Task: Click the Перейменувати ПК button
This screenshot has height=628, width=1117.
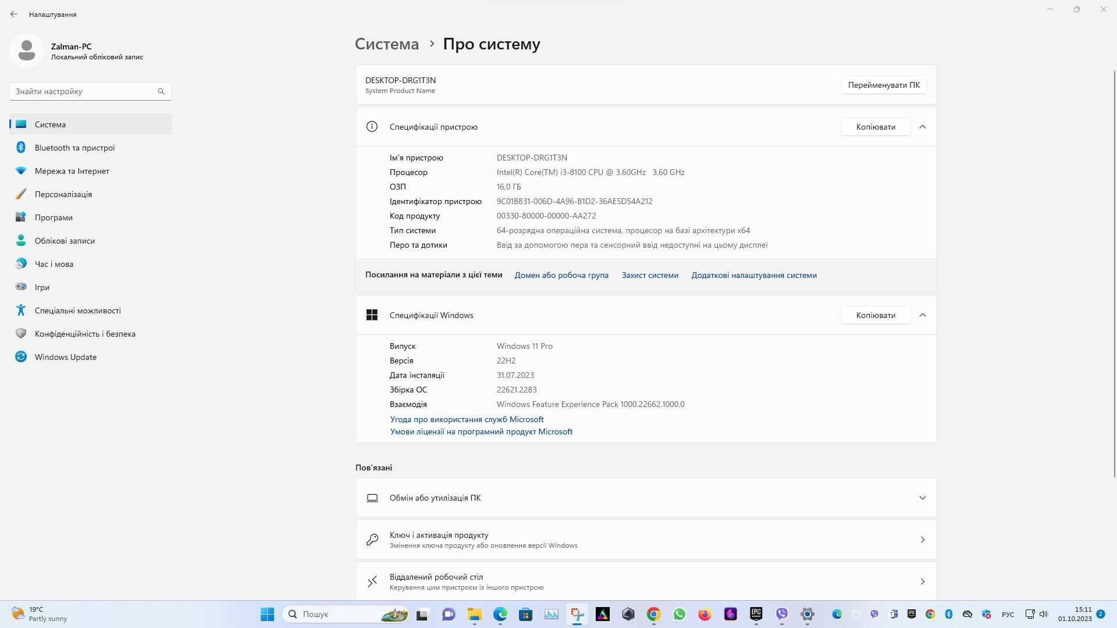Action: click(884, 85)
